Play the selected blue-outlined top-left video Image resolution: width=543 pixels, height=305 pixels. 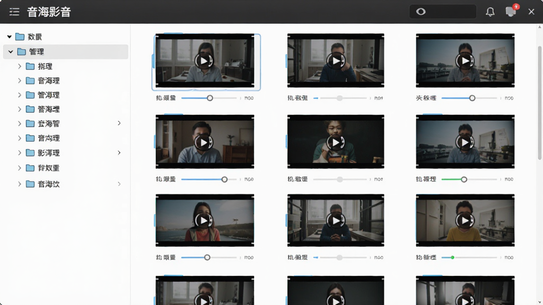204,61
